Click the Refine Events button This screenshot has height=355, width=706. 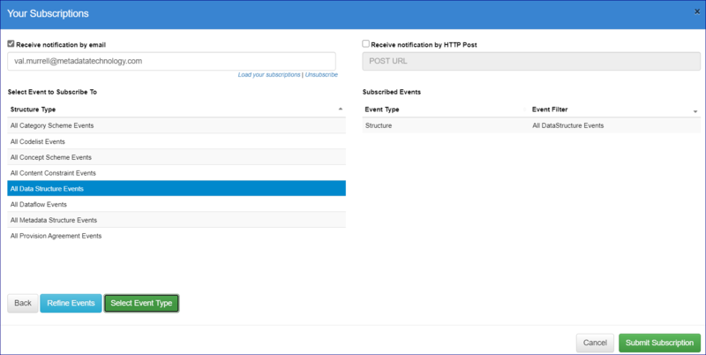point(71,303)
